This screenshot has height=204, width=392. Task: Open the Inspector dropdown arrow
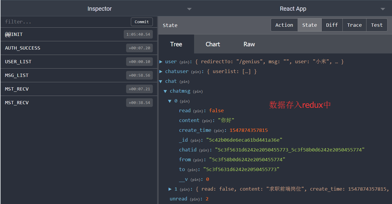coord(189,9)
